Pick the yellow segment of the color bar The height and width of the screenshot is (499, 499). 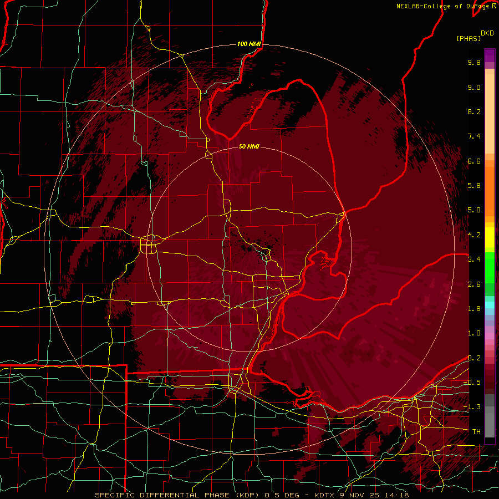(x=490, y=237)
